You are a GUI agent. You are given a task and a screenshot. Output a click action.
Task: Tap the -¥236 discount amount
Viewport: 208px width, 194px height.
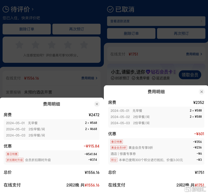coord(197,148)
